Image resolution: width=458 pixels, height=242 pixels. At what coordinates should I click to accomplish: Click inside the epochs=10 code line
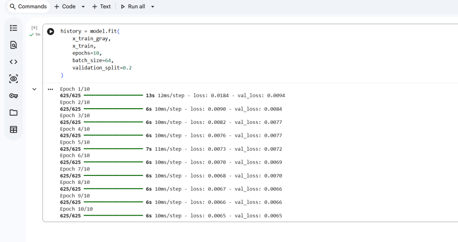pyautogui.click(x=87, y=53)
